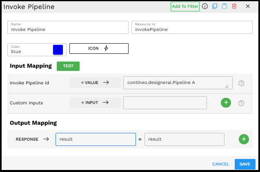Add a custom input with green plus
Image resolution: width=260 pixels, height=172 pixels.
pos(226,103)
